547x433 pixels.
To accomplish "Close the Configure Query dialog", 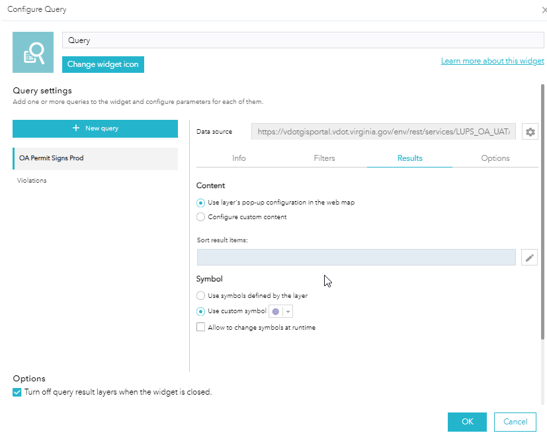I will click(543, 10).
